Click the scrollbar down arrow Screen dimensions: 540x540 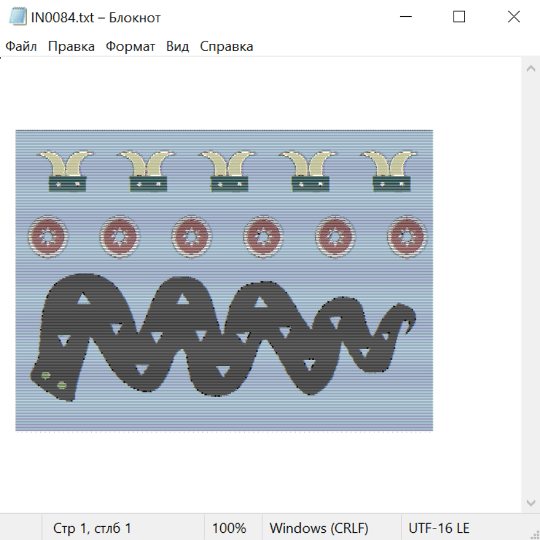click(x=530, y=502)
